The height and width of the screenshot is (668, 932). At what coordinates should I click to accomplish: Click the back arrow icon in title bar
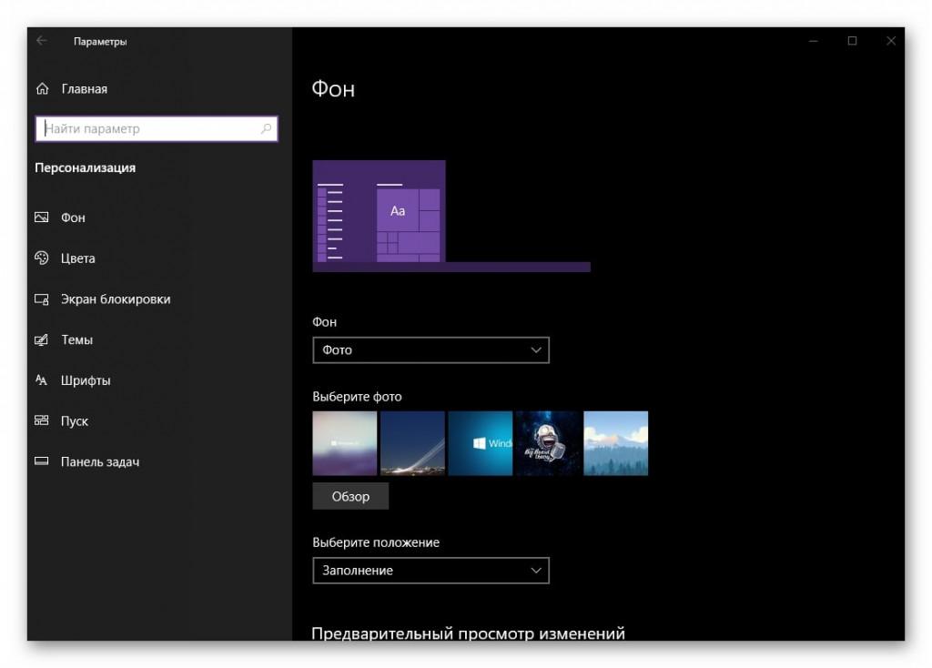point(42,41)
